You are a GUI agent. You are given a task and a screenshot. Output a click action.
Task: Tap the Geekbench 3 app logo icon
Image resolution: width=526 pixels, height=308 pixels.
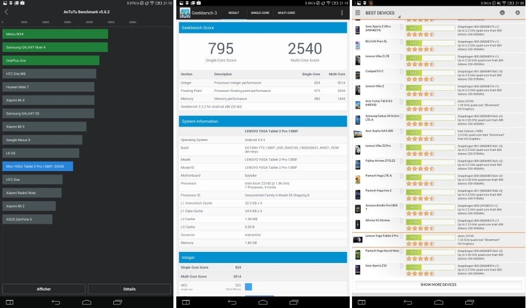(x=185, y=13)
